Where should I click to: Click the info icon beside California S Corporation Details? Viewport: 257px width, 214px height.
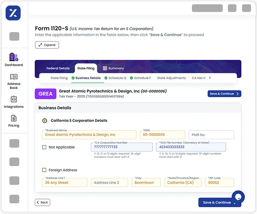(x=45, y=121)
